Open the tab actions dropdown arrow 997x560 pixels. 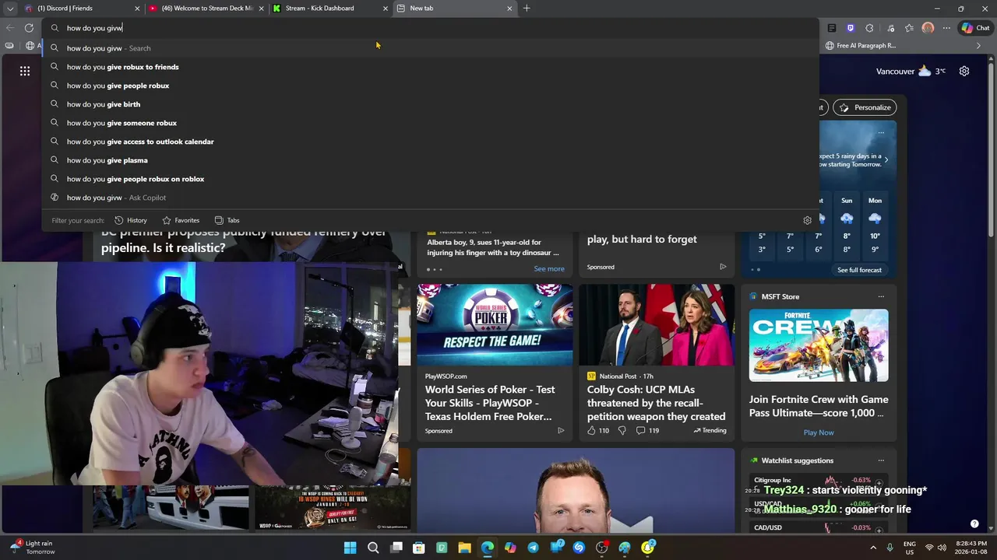coord(10,9)
